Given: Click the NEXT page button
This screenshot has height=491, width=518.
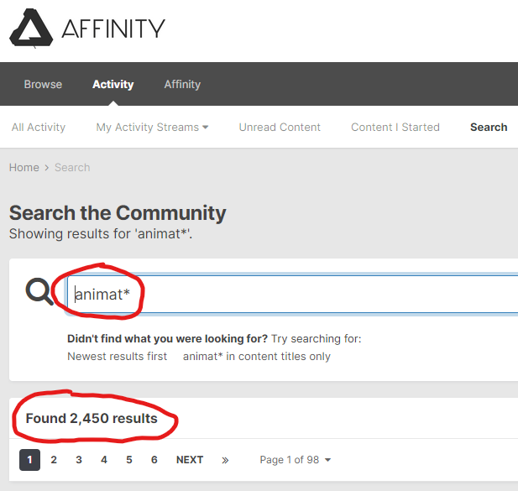Looking at the screenshot, I should pyautogui.click(x=190, y=460).
